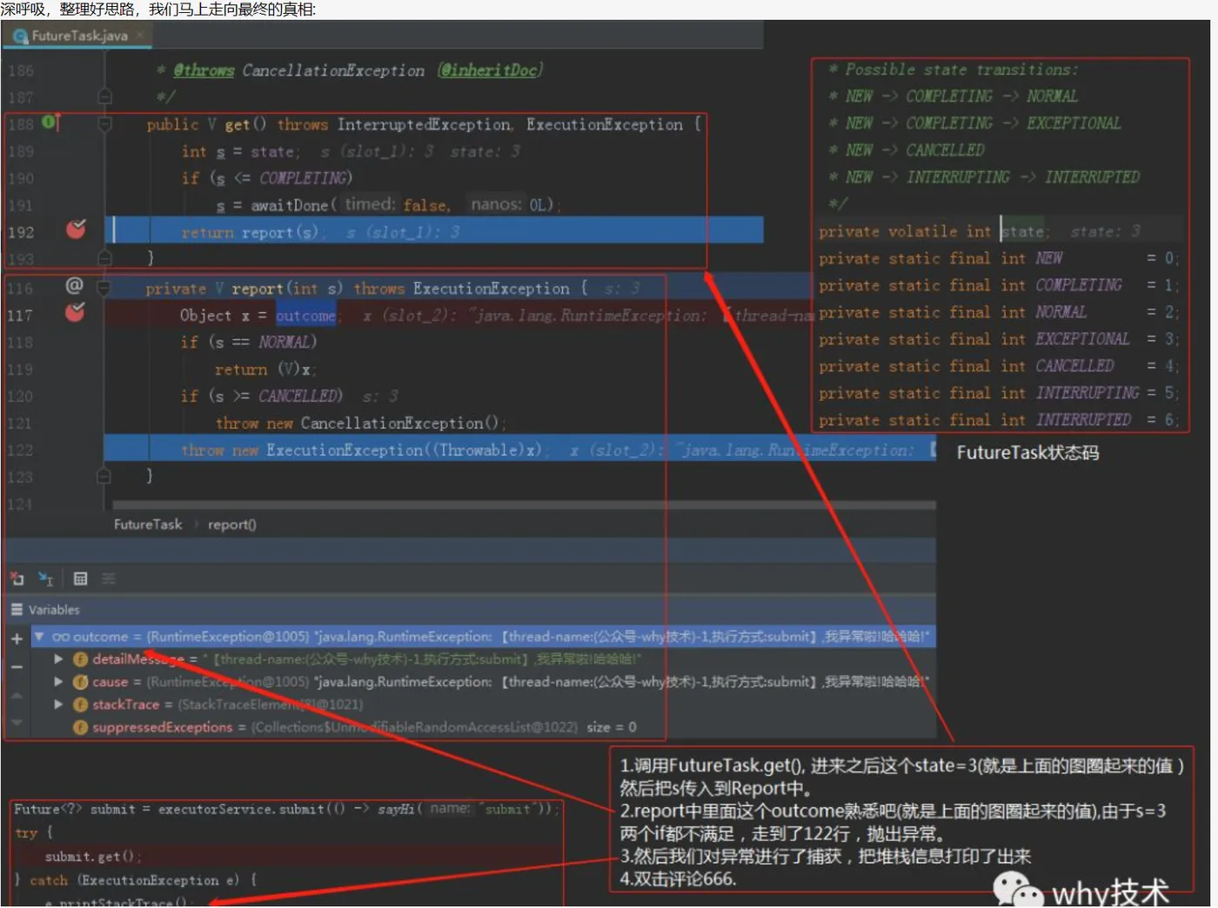Click 'if (s == NORMAL)' on line 118
This screenshot has height=908, width=1218.
(x=249, y=342)
